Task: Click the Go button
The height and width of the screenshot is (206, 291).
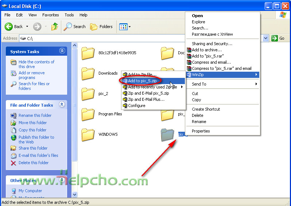Action: point(278,38)
